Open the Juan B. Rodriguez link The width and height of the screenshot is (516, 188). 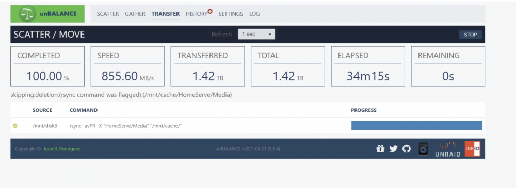tap(62, 149)
